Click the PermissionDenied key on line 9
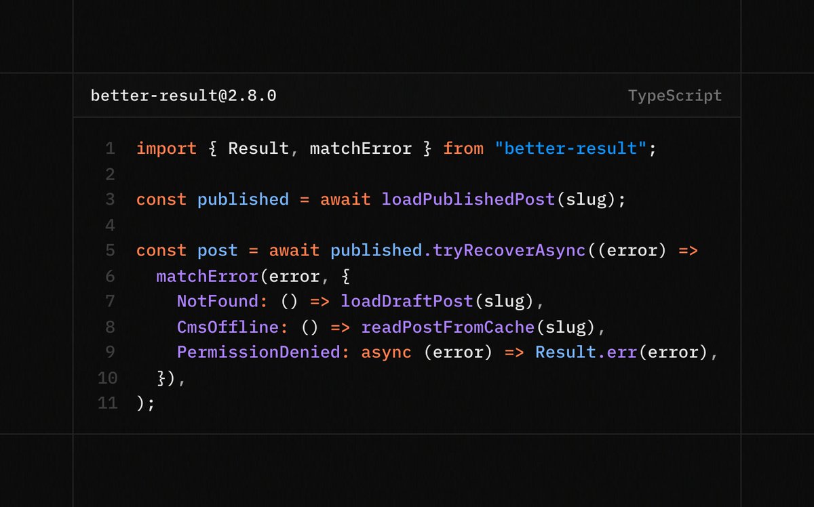 pyautogui.click(x=258, y=352)
